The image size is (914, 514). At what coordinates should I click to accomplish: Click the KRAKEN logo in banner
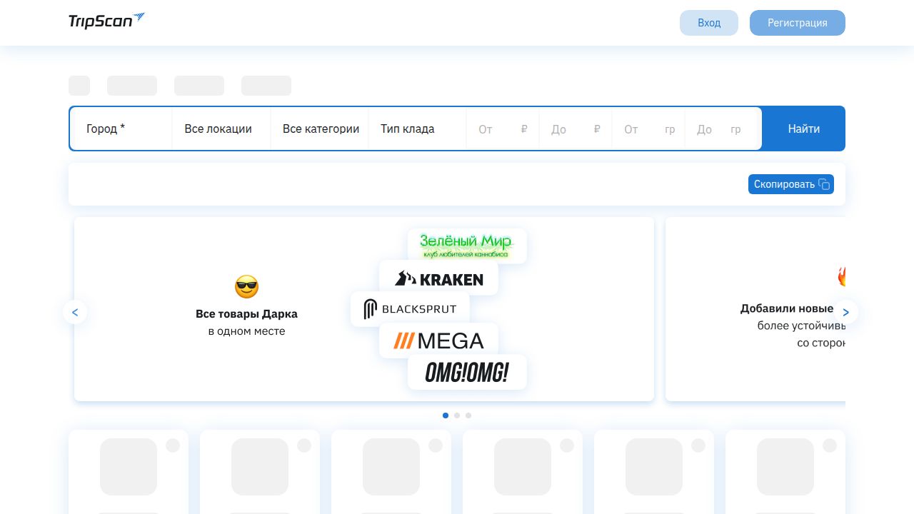[438, 278]
